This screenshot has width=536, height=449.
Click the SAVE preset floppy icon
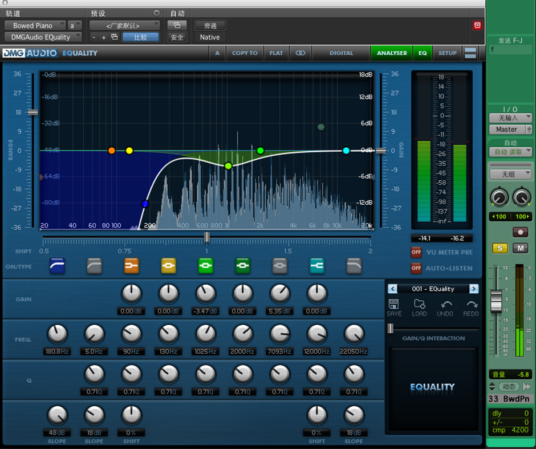pos(394,304)
